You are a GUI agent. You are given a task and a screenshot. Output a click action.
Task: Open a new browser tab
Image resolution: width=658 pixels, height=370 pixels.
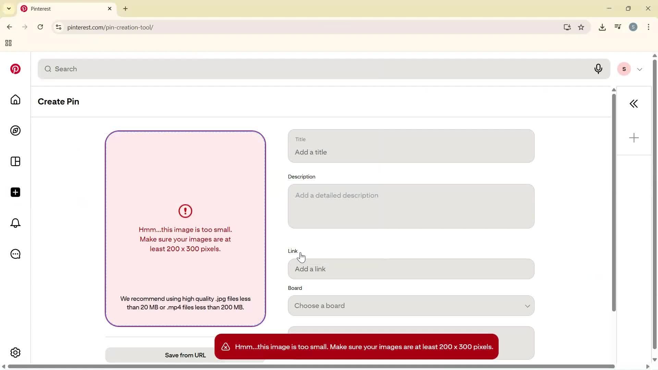click(x=125, y=9)
